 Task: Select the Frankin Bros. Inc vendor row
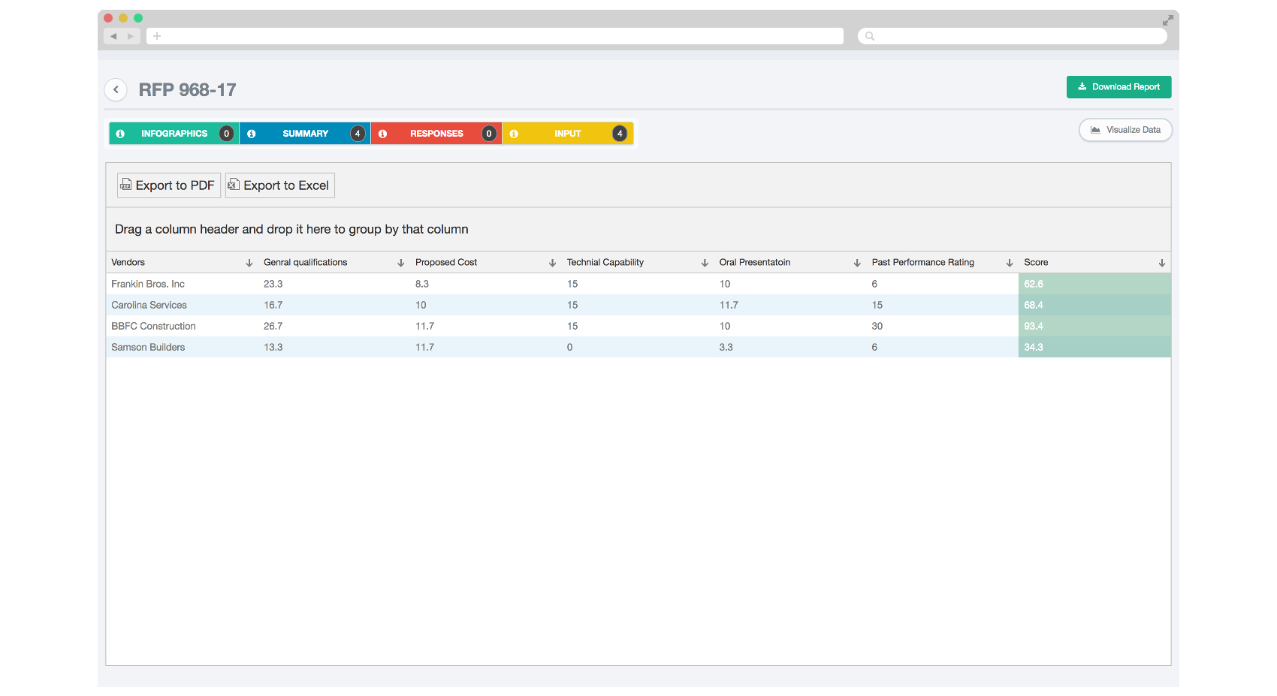point(638,284)
